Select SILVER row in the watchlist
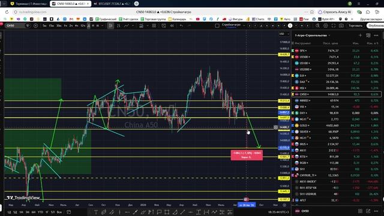This screenshot has width=384, height=216. pos(337,132)
